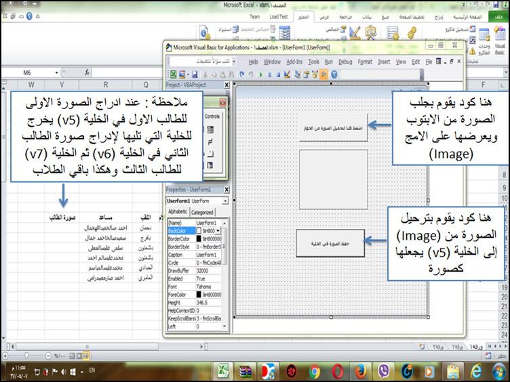Toggle Design Mode icon in VBA toolbar
Image resolution: width=510 pixels, height=382 pixels.
coord(287,75)
